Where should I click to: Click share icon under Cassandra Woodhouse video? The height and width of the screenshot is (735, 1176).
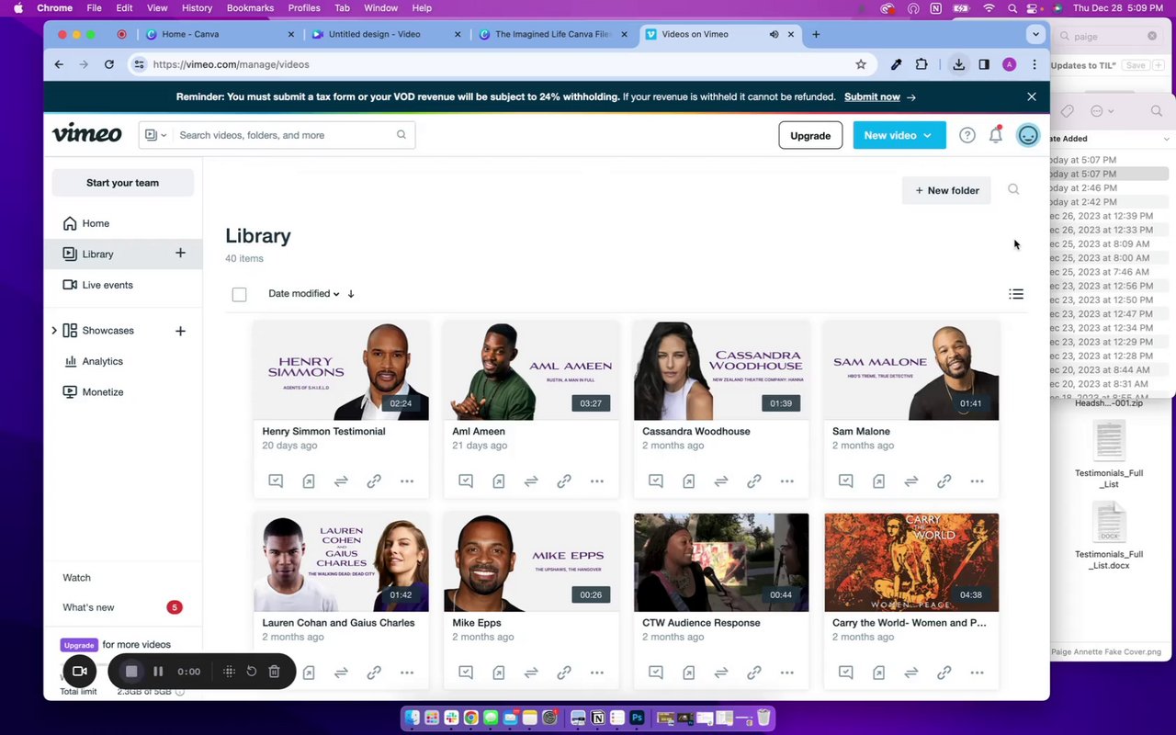coord(689,481)
